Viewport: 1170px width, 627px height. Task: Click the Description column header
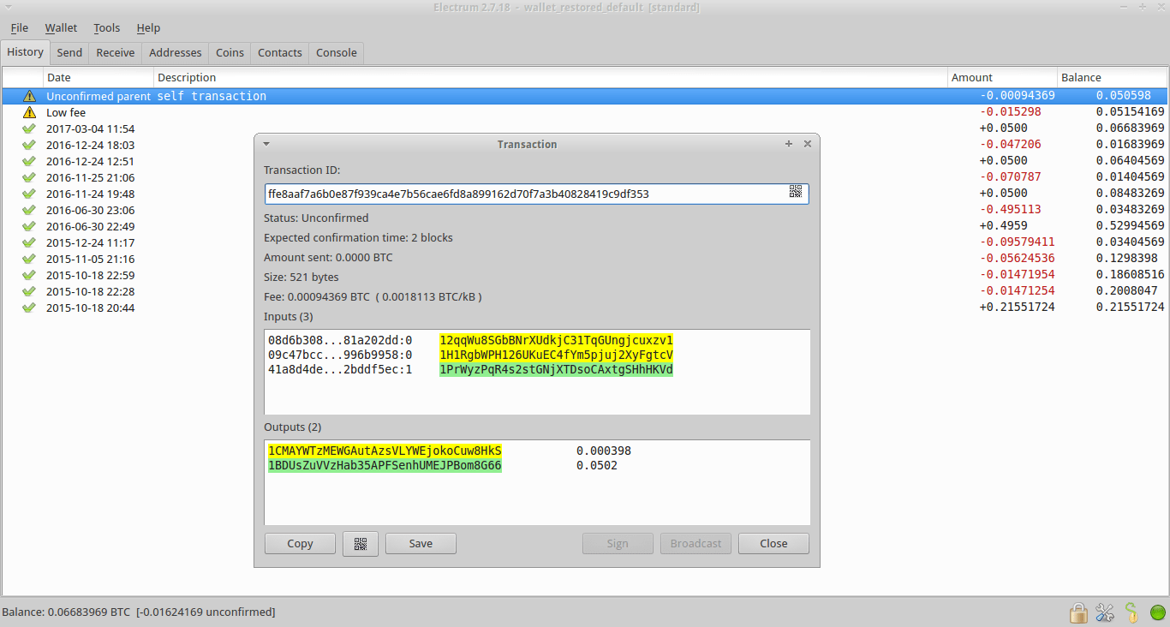(551, 77)
